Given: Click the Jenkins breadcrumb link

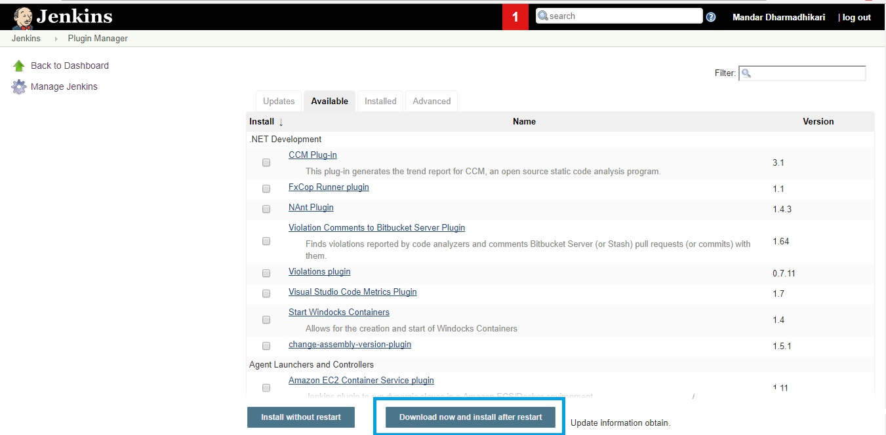Looking at the screenshot, I should pos(26,39).
